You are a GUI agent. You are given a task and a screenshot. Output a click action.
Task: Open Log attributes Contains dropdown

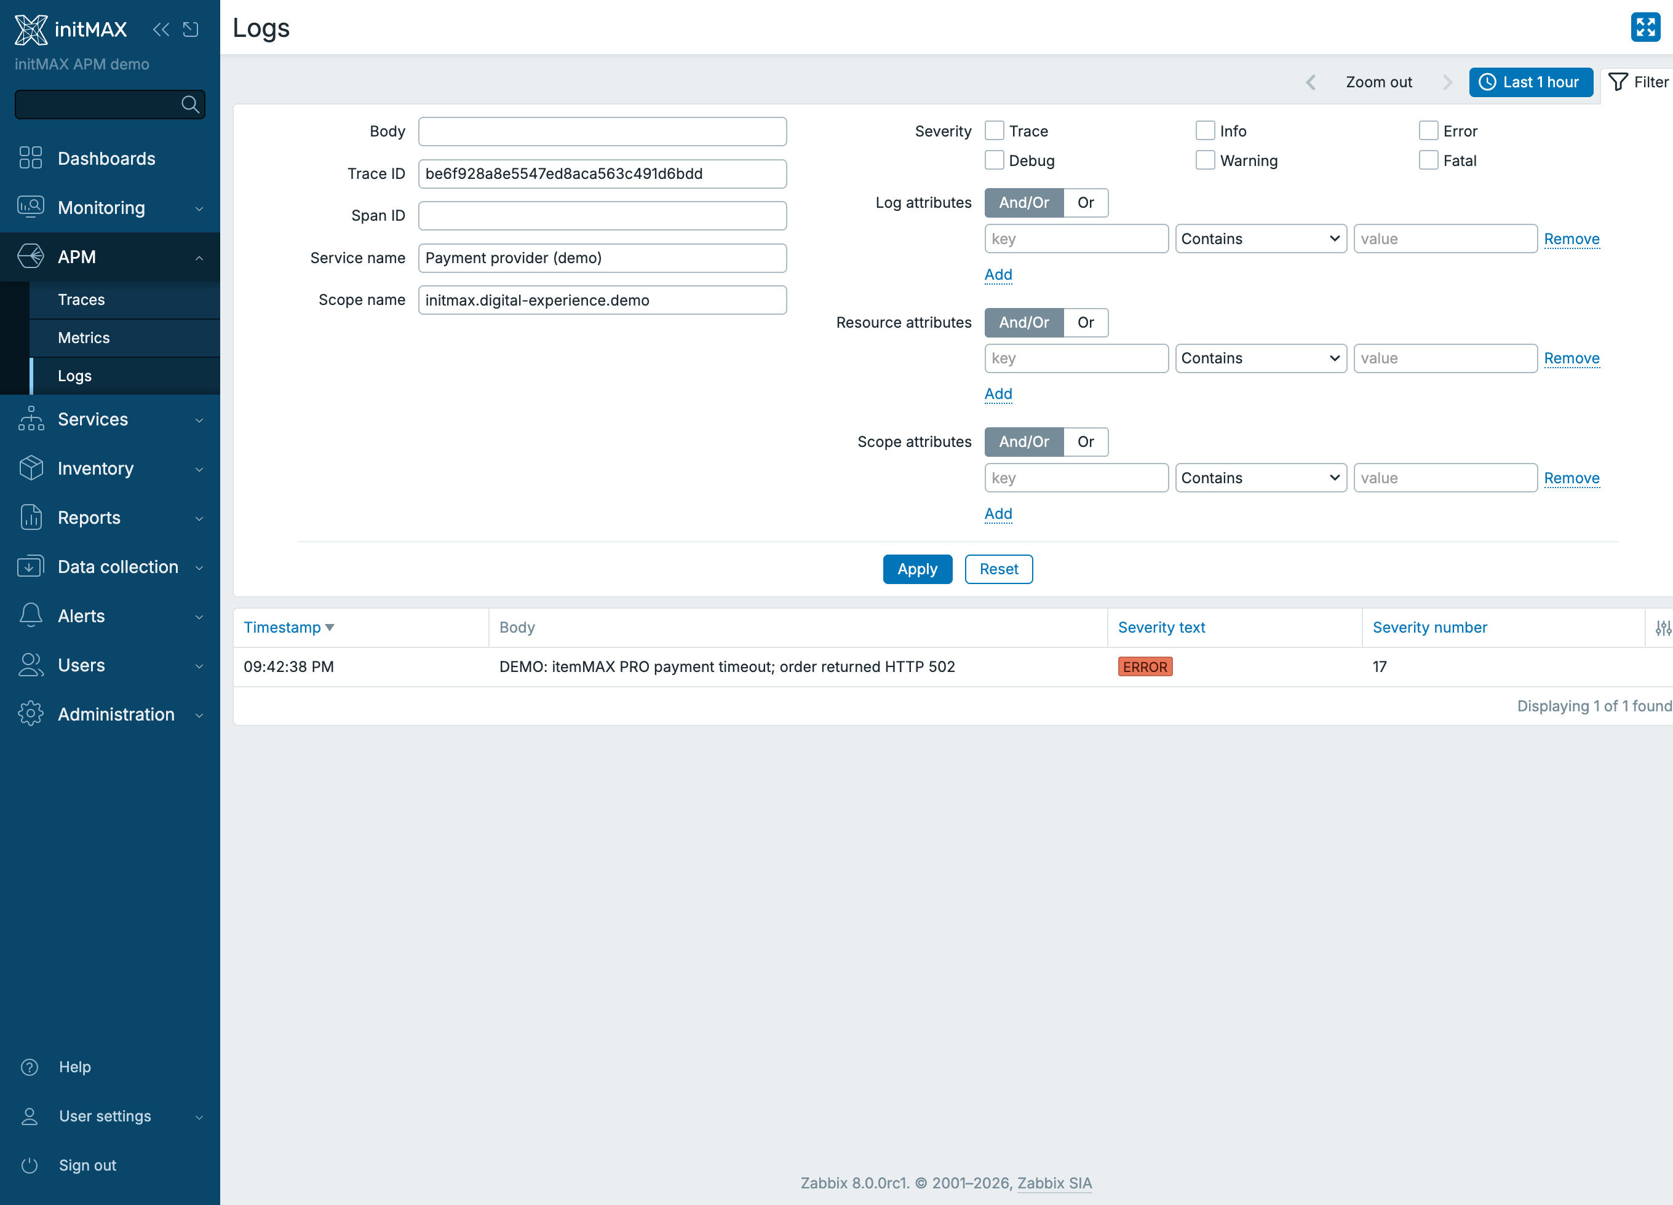pos(1261,239)
